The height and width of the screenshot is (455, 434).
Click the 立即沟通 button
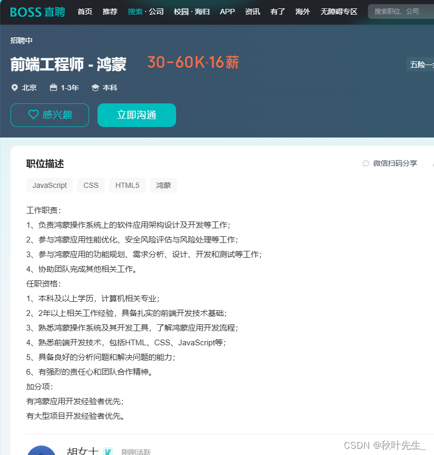(137, 115)
